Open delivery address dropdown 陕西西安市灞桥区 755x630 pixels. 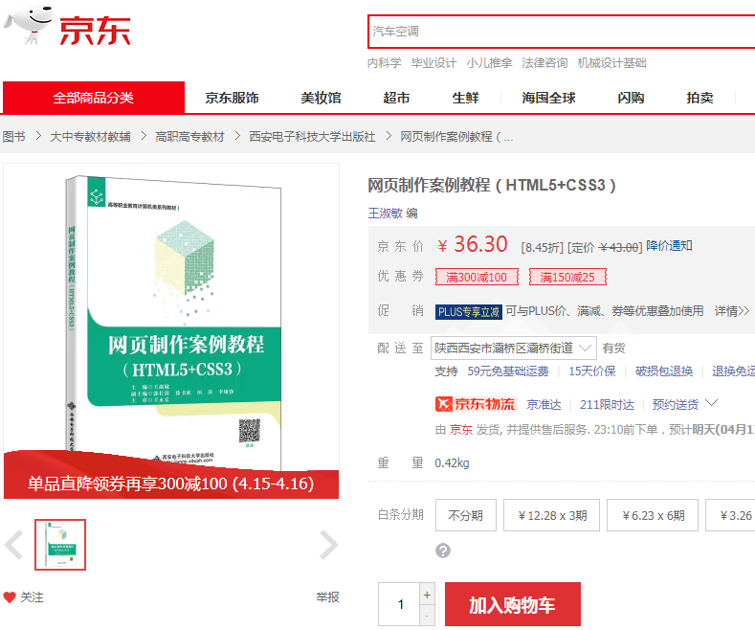coord(514,348)
